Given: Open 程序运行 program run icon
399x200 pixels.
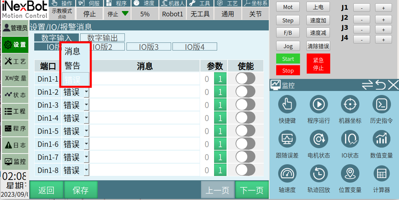Looking at the screenshot, I should coord(318,105).
